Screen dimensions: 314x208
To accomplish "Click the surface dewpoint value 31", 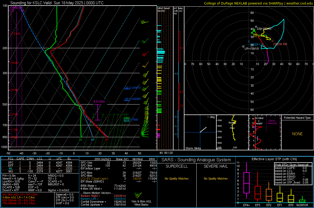I will (80, 140).
